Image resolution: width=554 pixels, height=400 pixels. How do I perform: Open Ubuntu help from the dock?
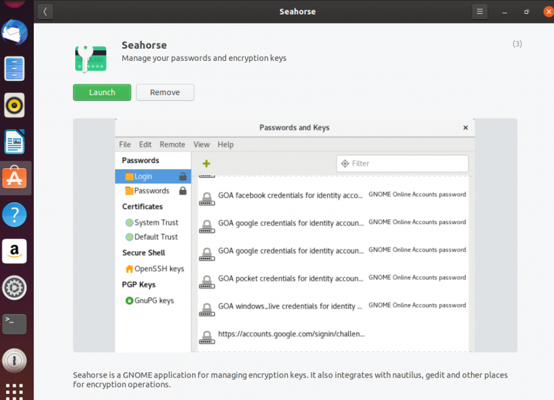15,214
